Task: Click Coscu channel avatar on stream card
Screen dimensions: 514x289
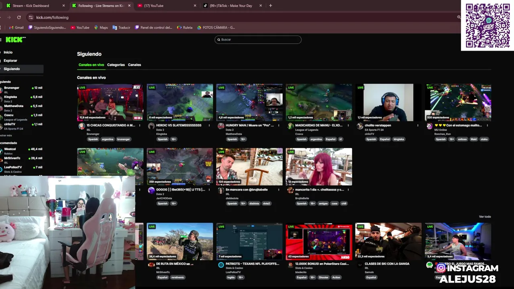Action: click(x=290, y=126)
